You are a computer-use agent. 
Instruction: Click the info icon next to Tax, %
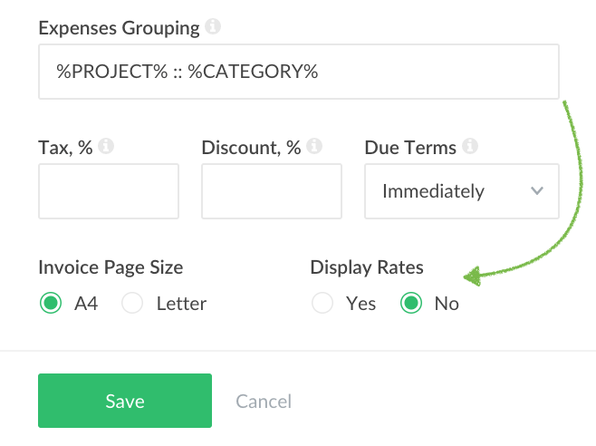tap(106, 147)
